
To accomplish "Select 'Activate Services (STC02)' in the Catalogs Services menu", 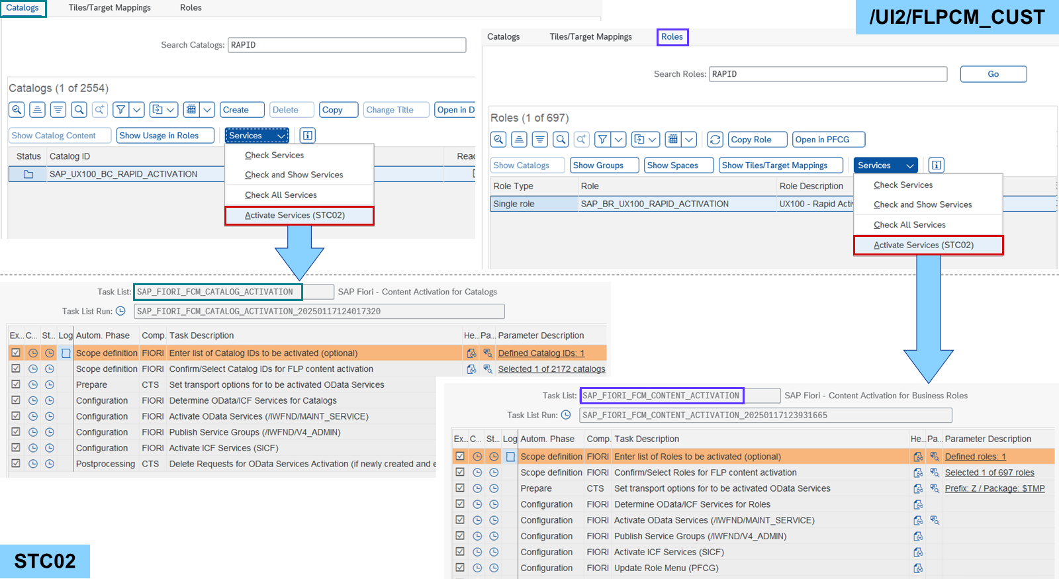I will pos(299,216).
